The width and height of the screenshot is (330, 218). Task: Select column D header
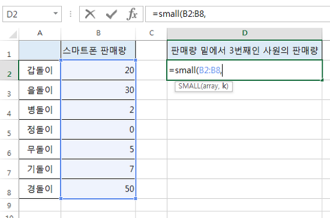click(245, 33)
